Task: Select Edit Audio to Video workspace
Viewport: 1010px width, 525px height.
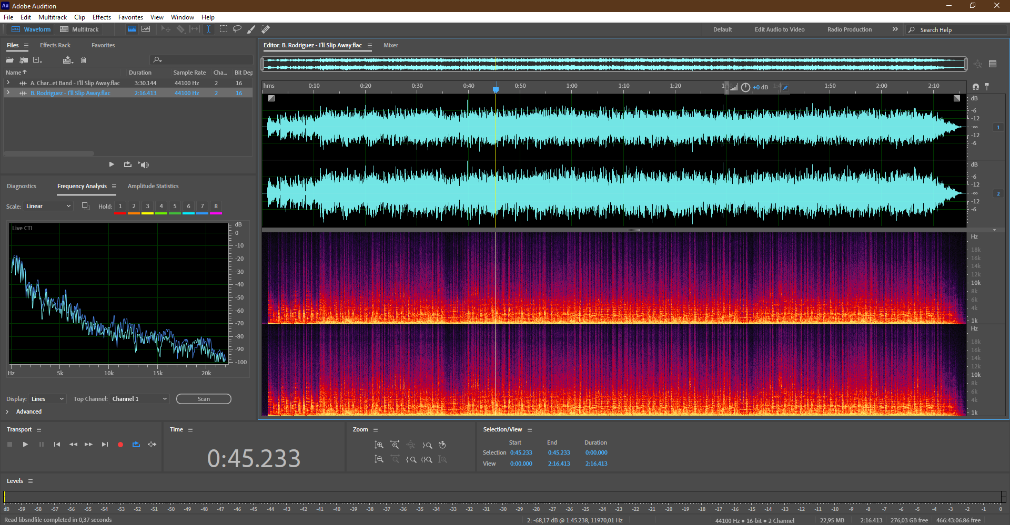Action: pyautogui.click(x=780, y=29)
